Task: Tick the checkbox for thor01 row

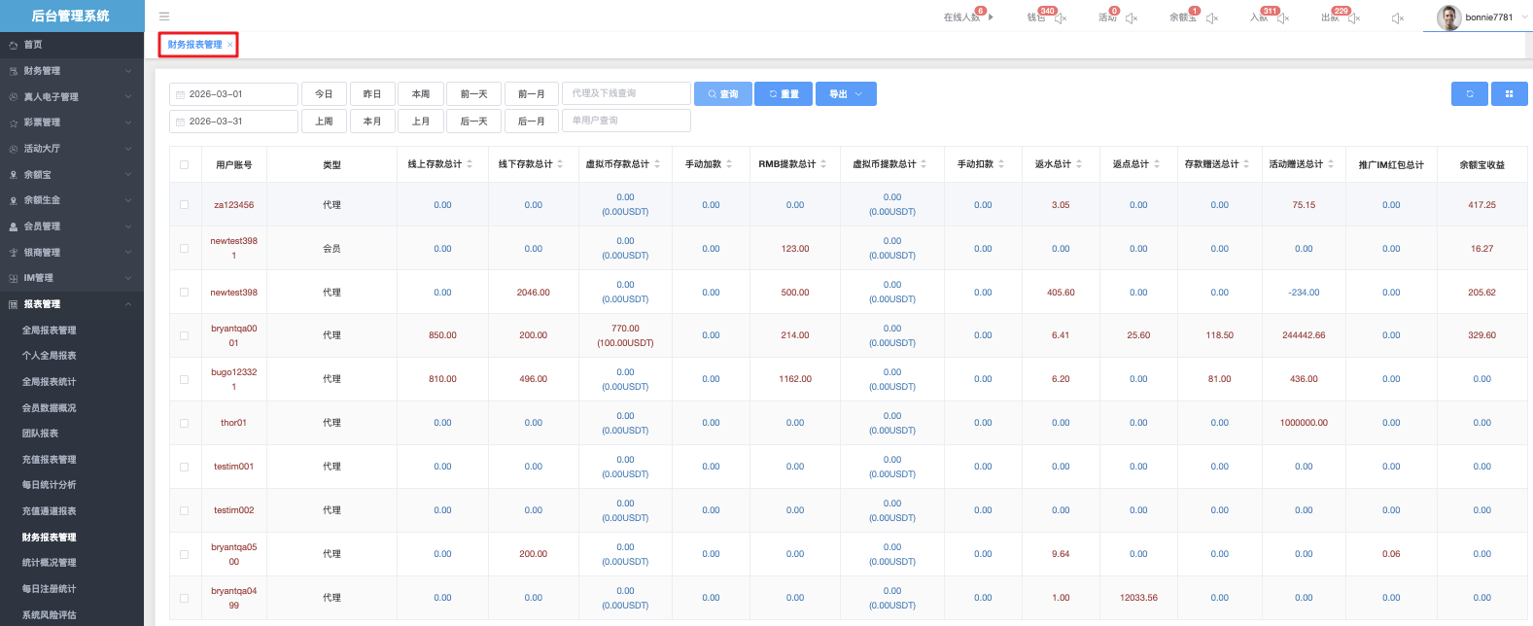Action: (x=184, y=423)
